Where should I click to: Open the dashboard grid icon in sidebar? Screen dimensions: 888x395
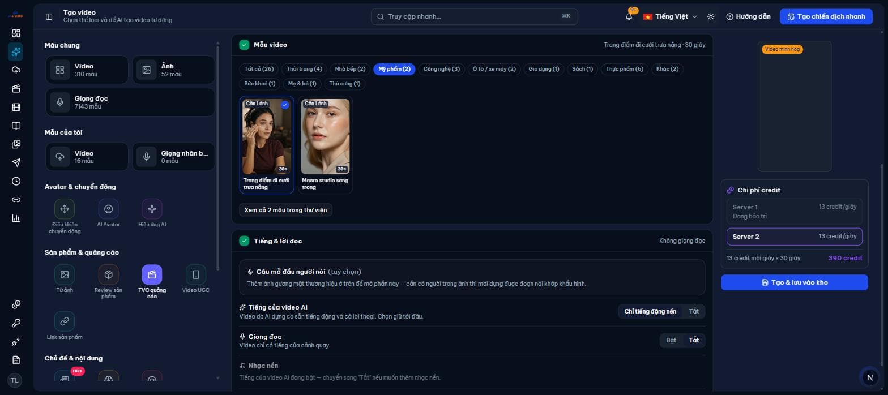point(16,33)
